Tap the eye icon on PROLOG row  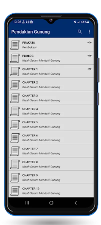coord(89,56)
